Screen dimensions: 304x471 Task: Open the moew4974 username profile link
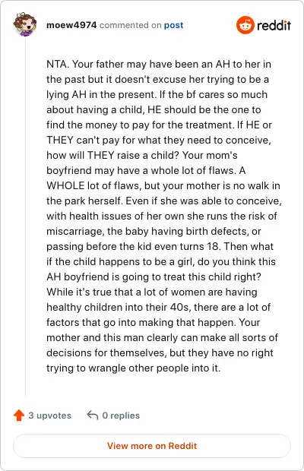[x=71, y=25]
